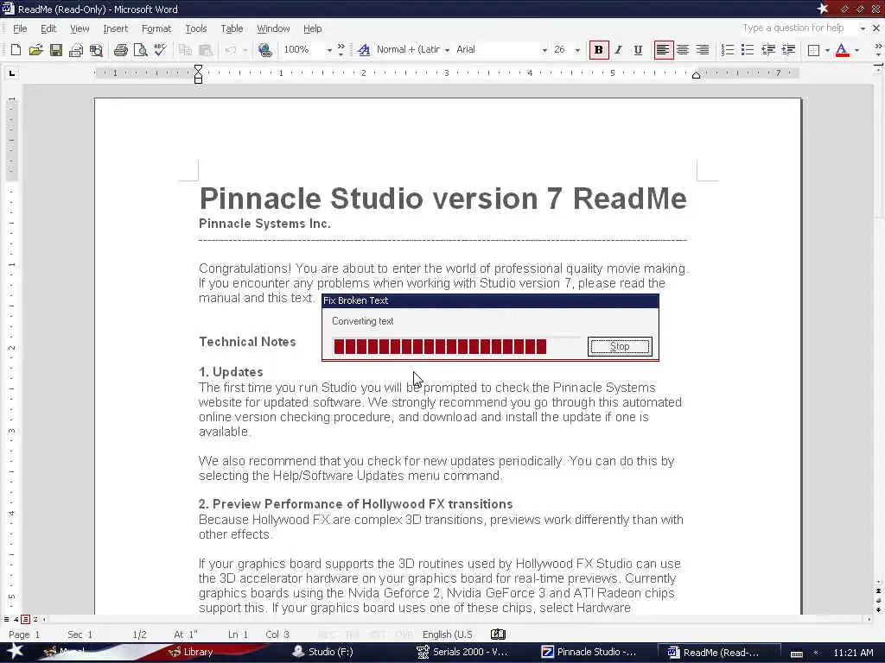Switch to Library taskbar window
This screenshot has width=885, height=663.
coord(192,652)
